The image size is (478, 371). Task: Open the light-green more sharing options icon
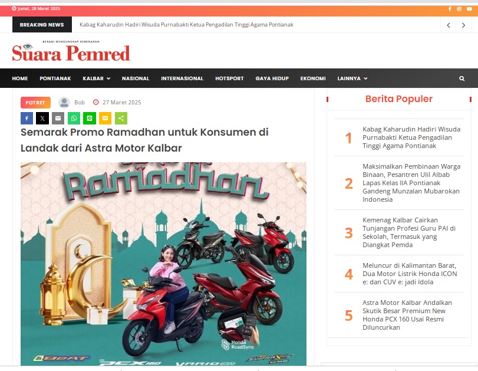click(121, 119)
